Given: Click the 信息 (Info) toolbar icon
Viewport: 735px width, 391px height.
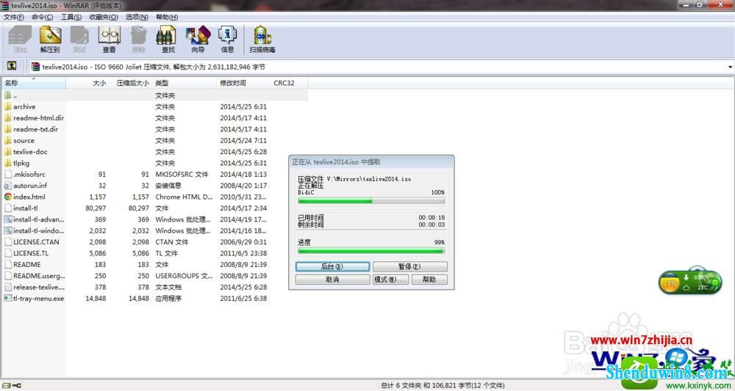Looking at the screenshot, I should click(x=227, y=40).
